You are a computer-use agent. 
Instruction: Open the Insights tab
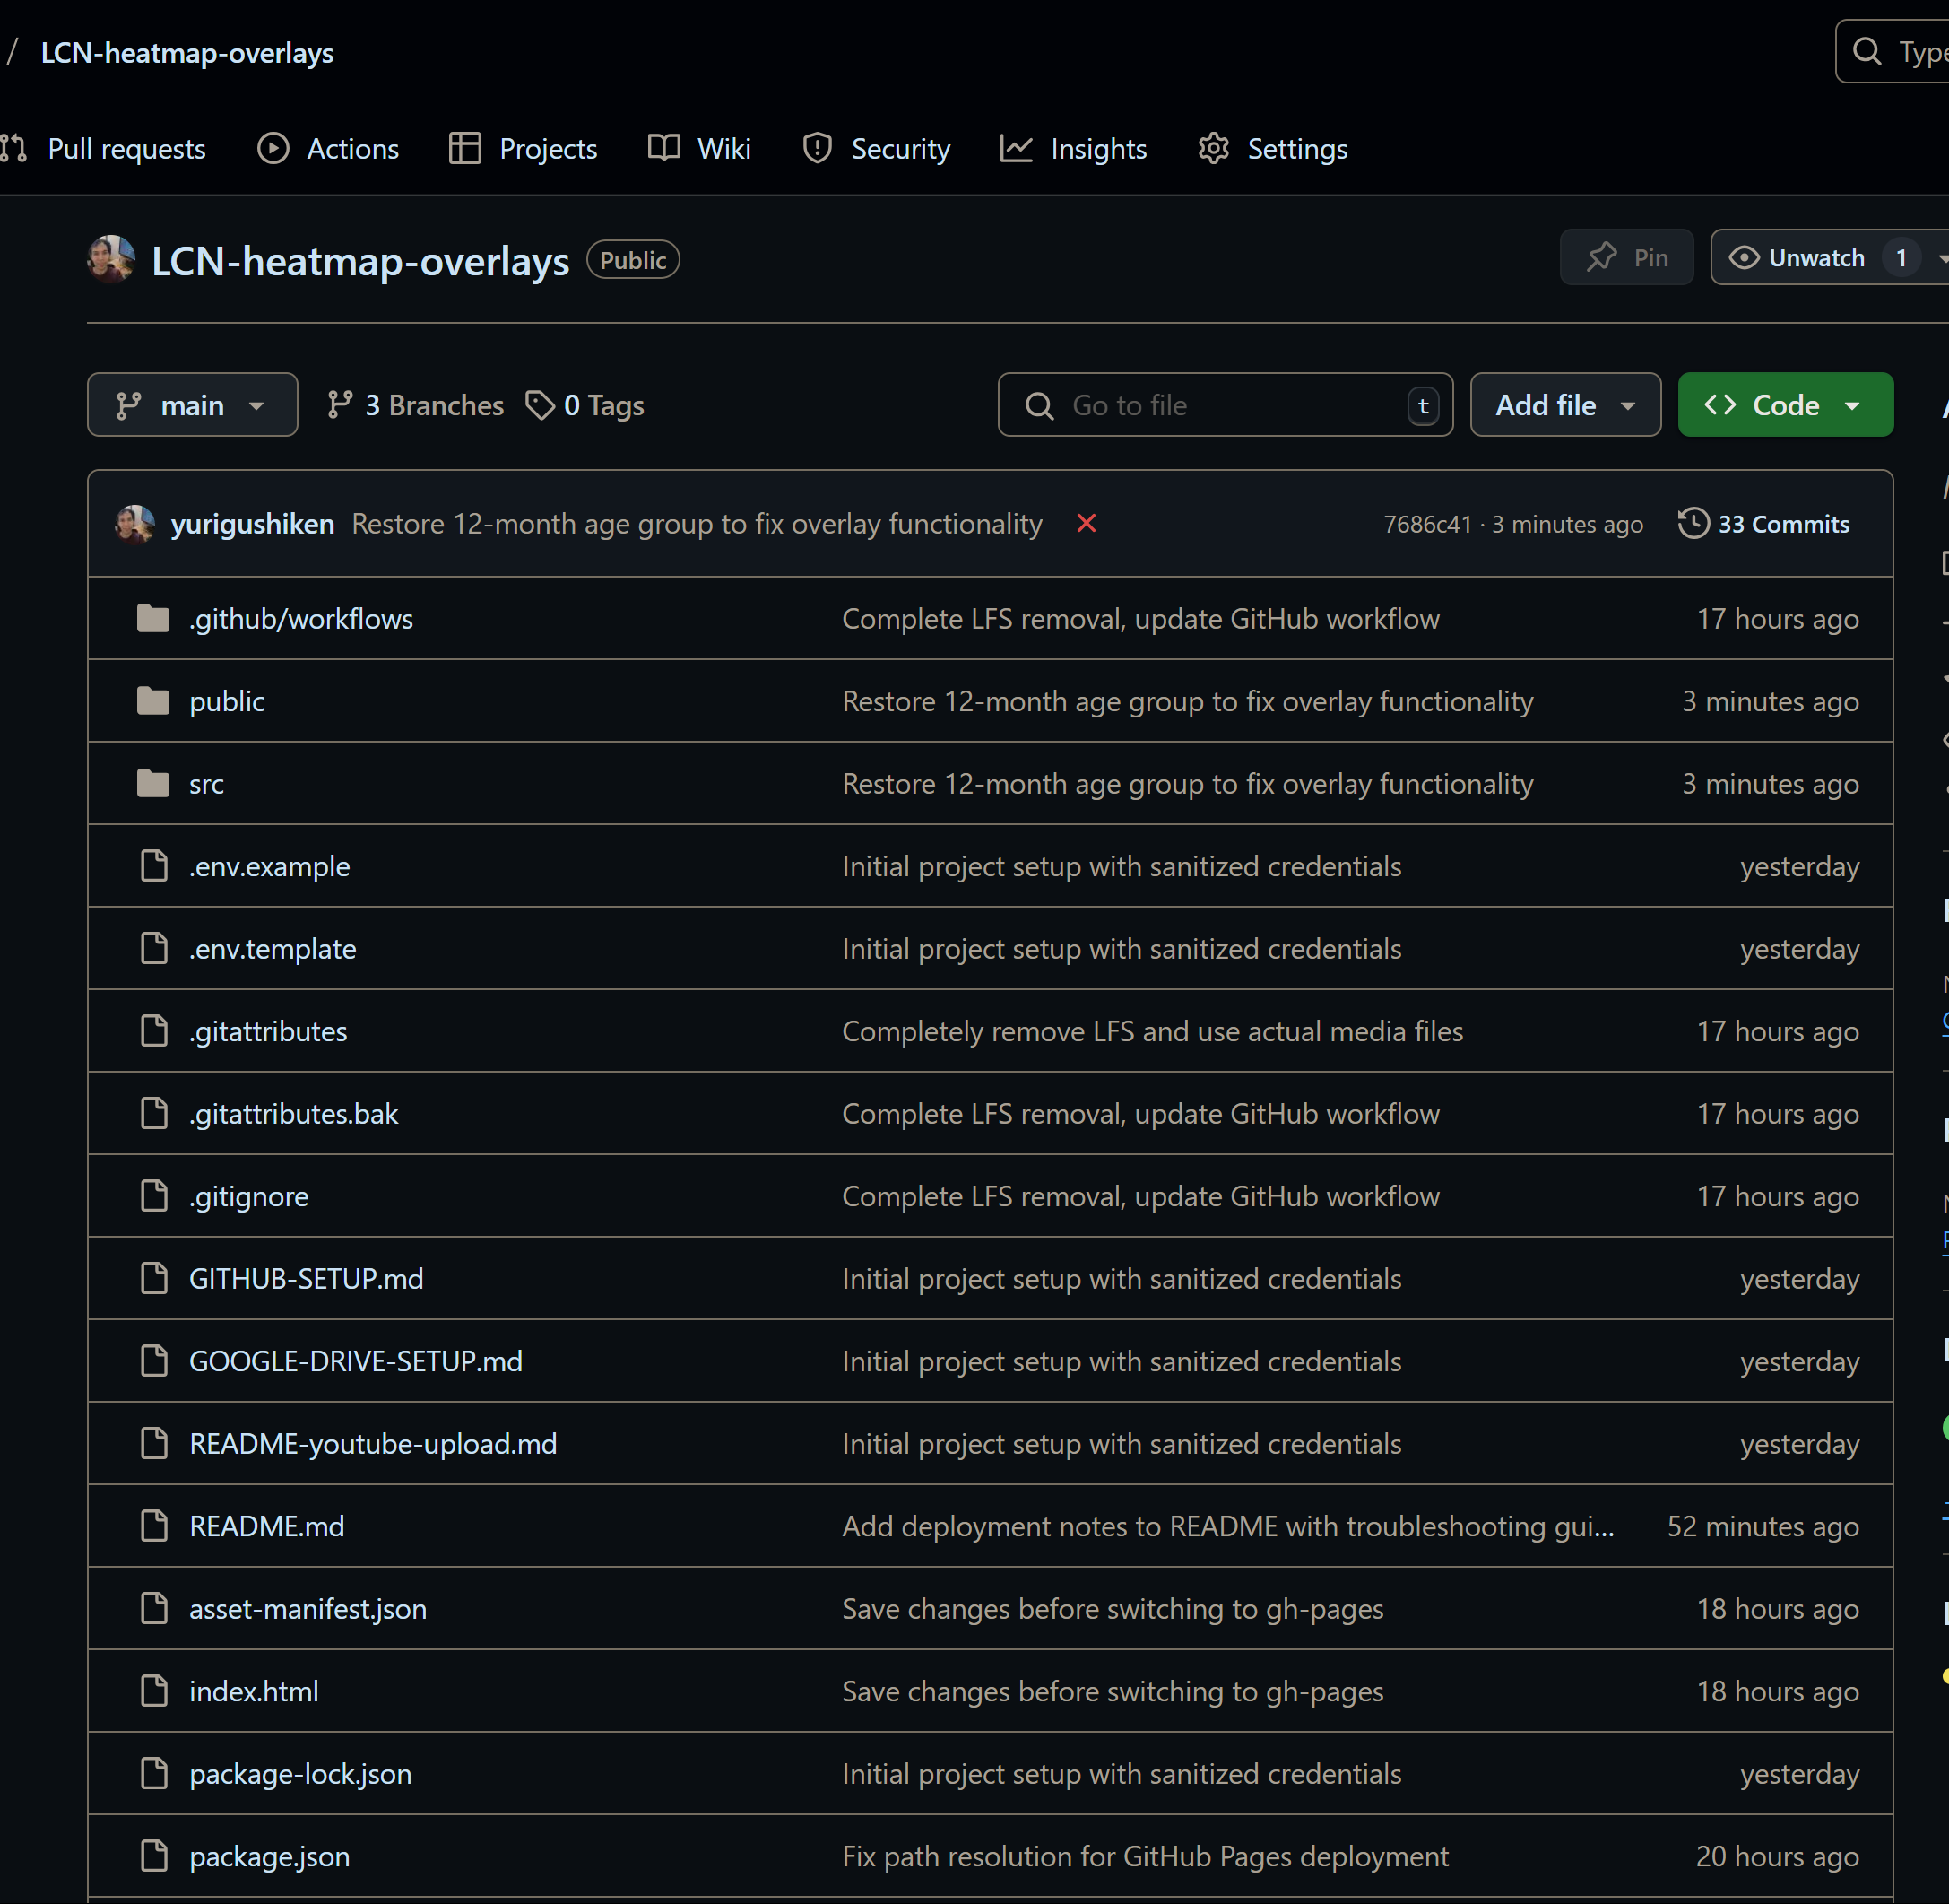pyautogui.click(x=1073, y=149)
